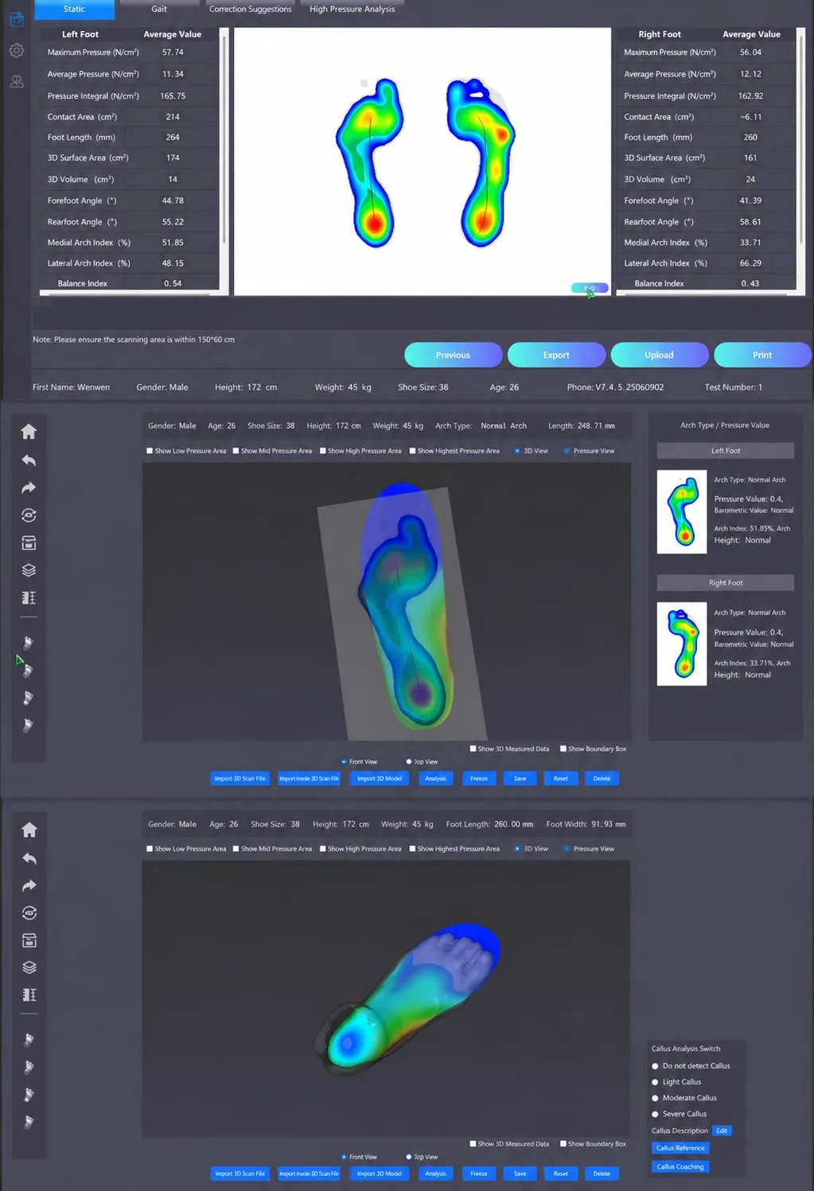This screenshot has height=1191, width=814.
Task: Click the layers icon in the callus panel sidebar
Action: click(29, 967)
